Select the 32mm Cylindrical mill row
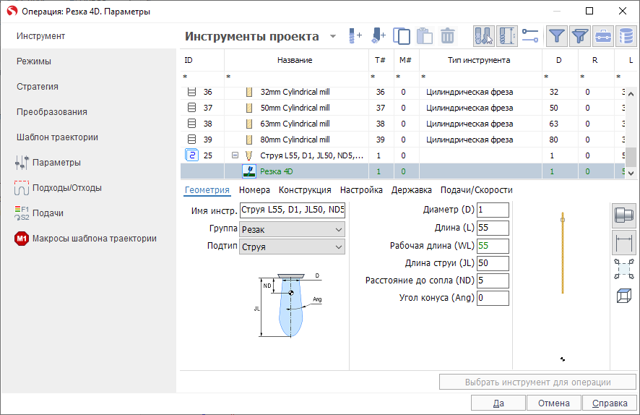This screenshot has height=415, width=640. (x=402, y=92)
